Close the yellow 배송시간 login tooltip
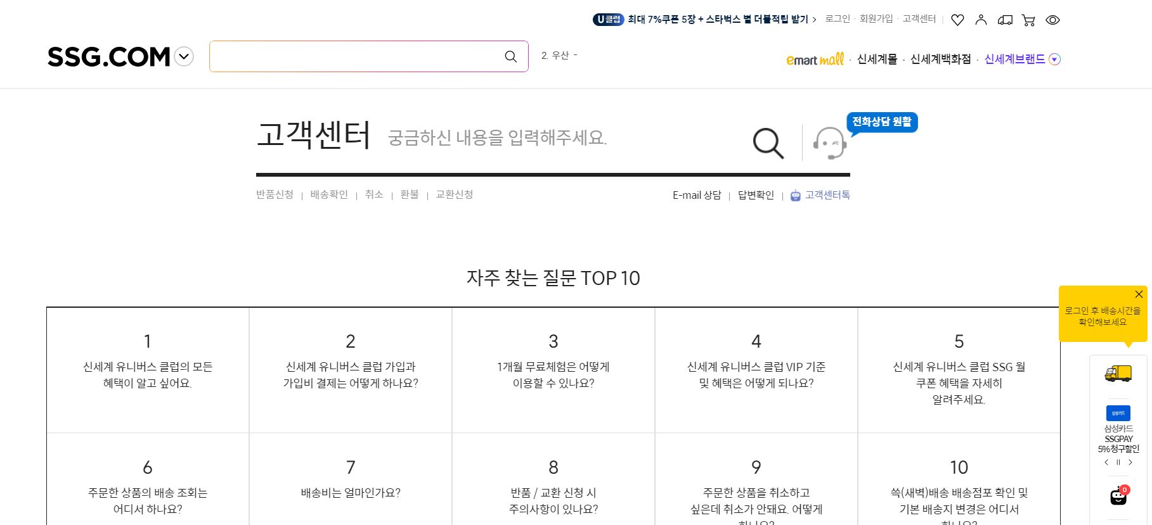 (x=1139, y=294)
